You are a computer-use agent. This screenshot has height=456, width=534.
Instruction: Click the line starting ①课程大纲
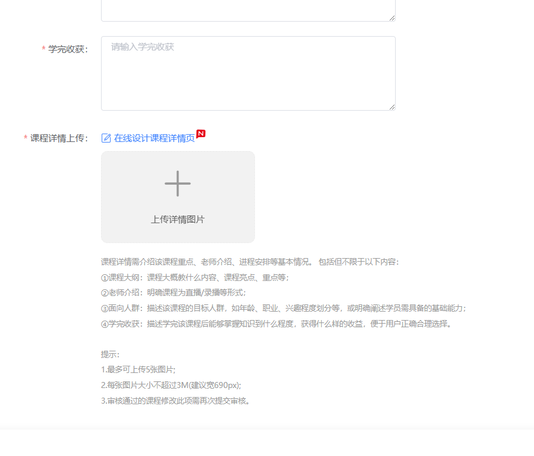click(195, 277)
